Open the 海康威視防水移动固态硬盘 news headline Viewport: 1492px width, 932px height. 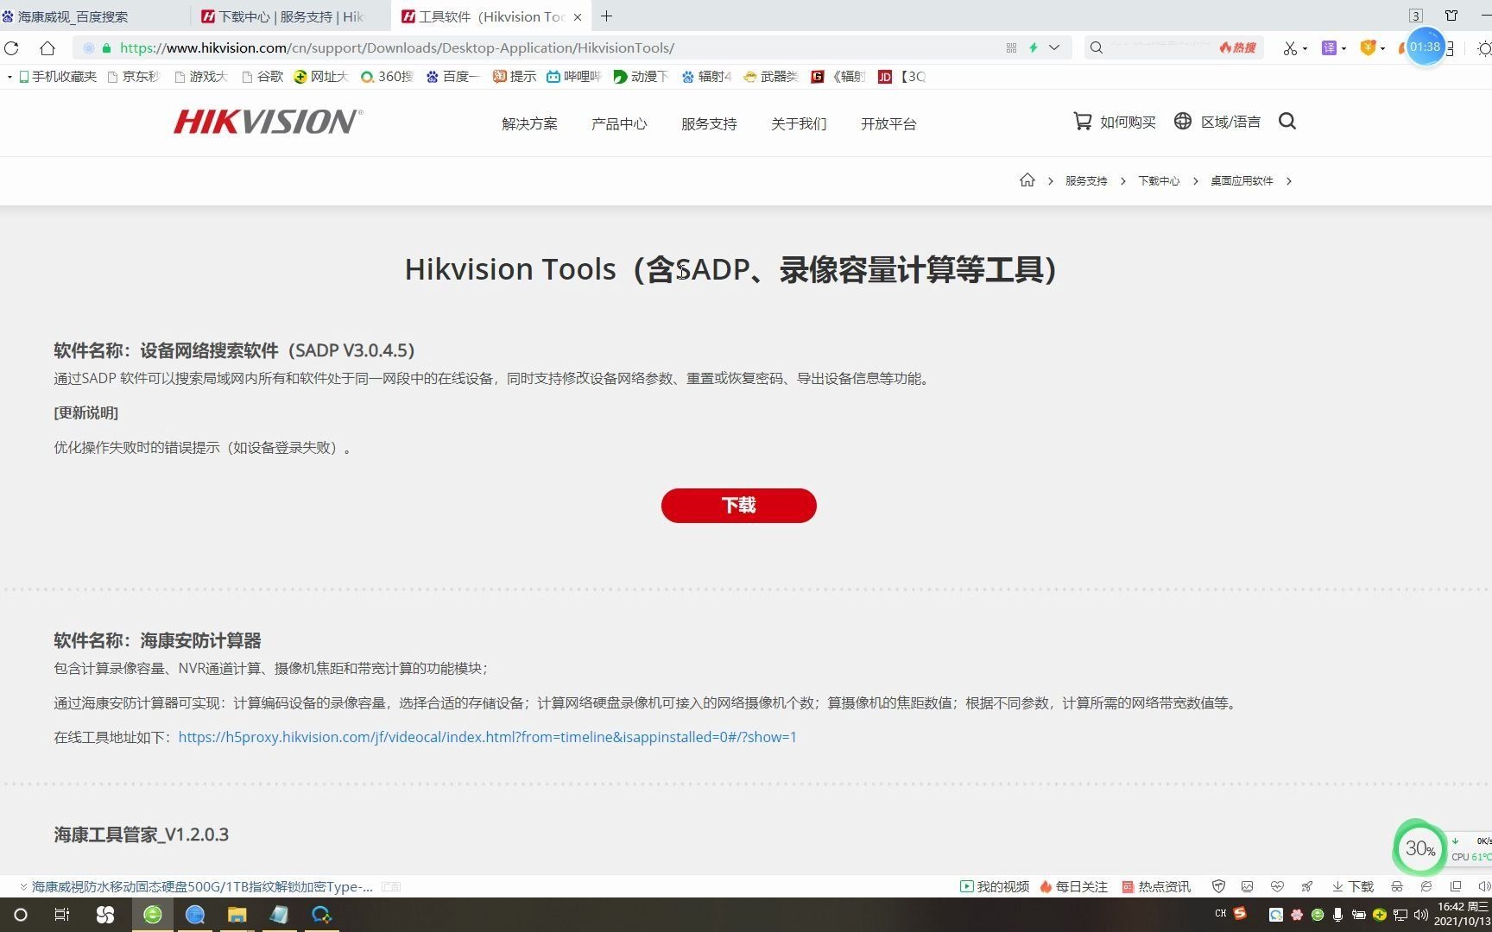pos(202,886)
